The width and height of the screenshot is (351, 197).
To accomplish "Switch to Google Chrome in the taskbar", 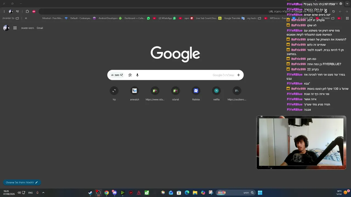I will (x=106, y=193).
